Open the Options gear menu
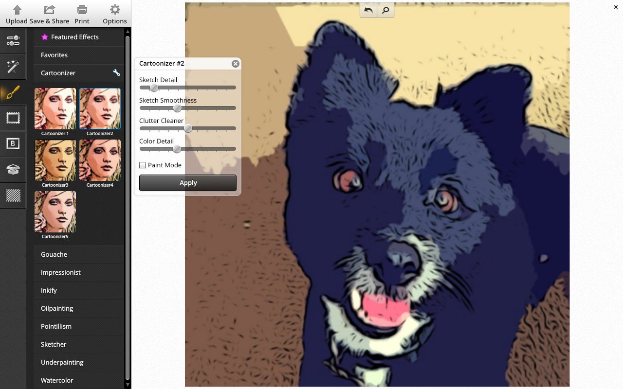623x389 pixels. (x=115, y=14)
